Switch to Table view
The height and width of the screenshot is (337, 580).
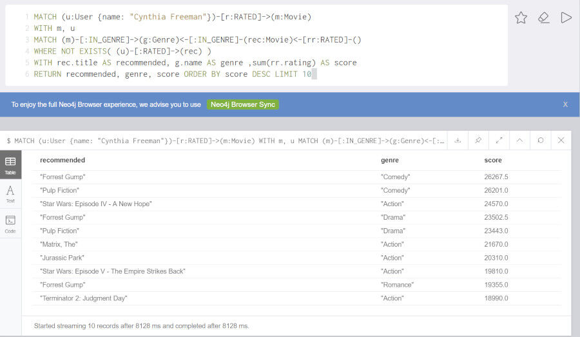(x=10, y=164)
